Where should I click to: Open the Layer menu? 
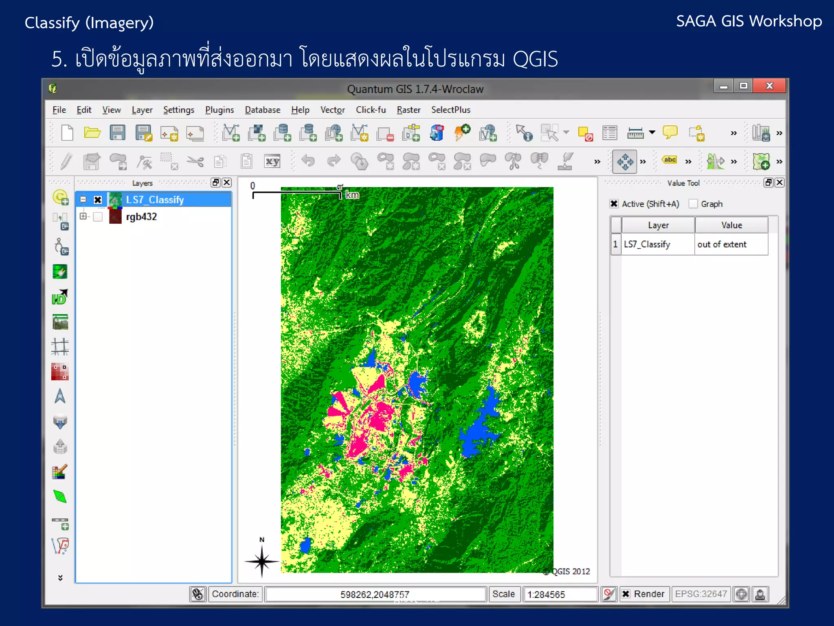[142, 110]
